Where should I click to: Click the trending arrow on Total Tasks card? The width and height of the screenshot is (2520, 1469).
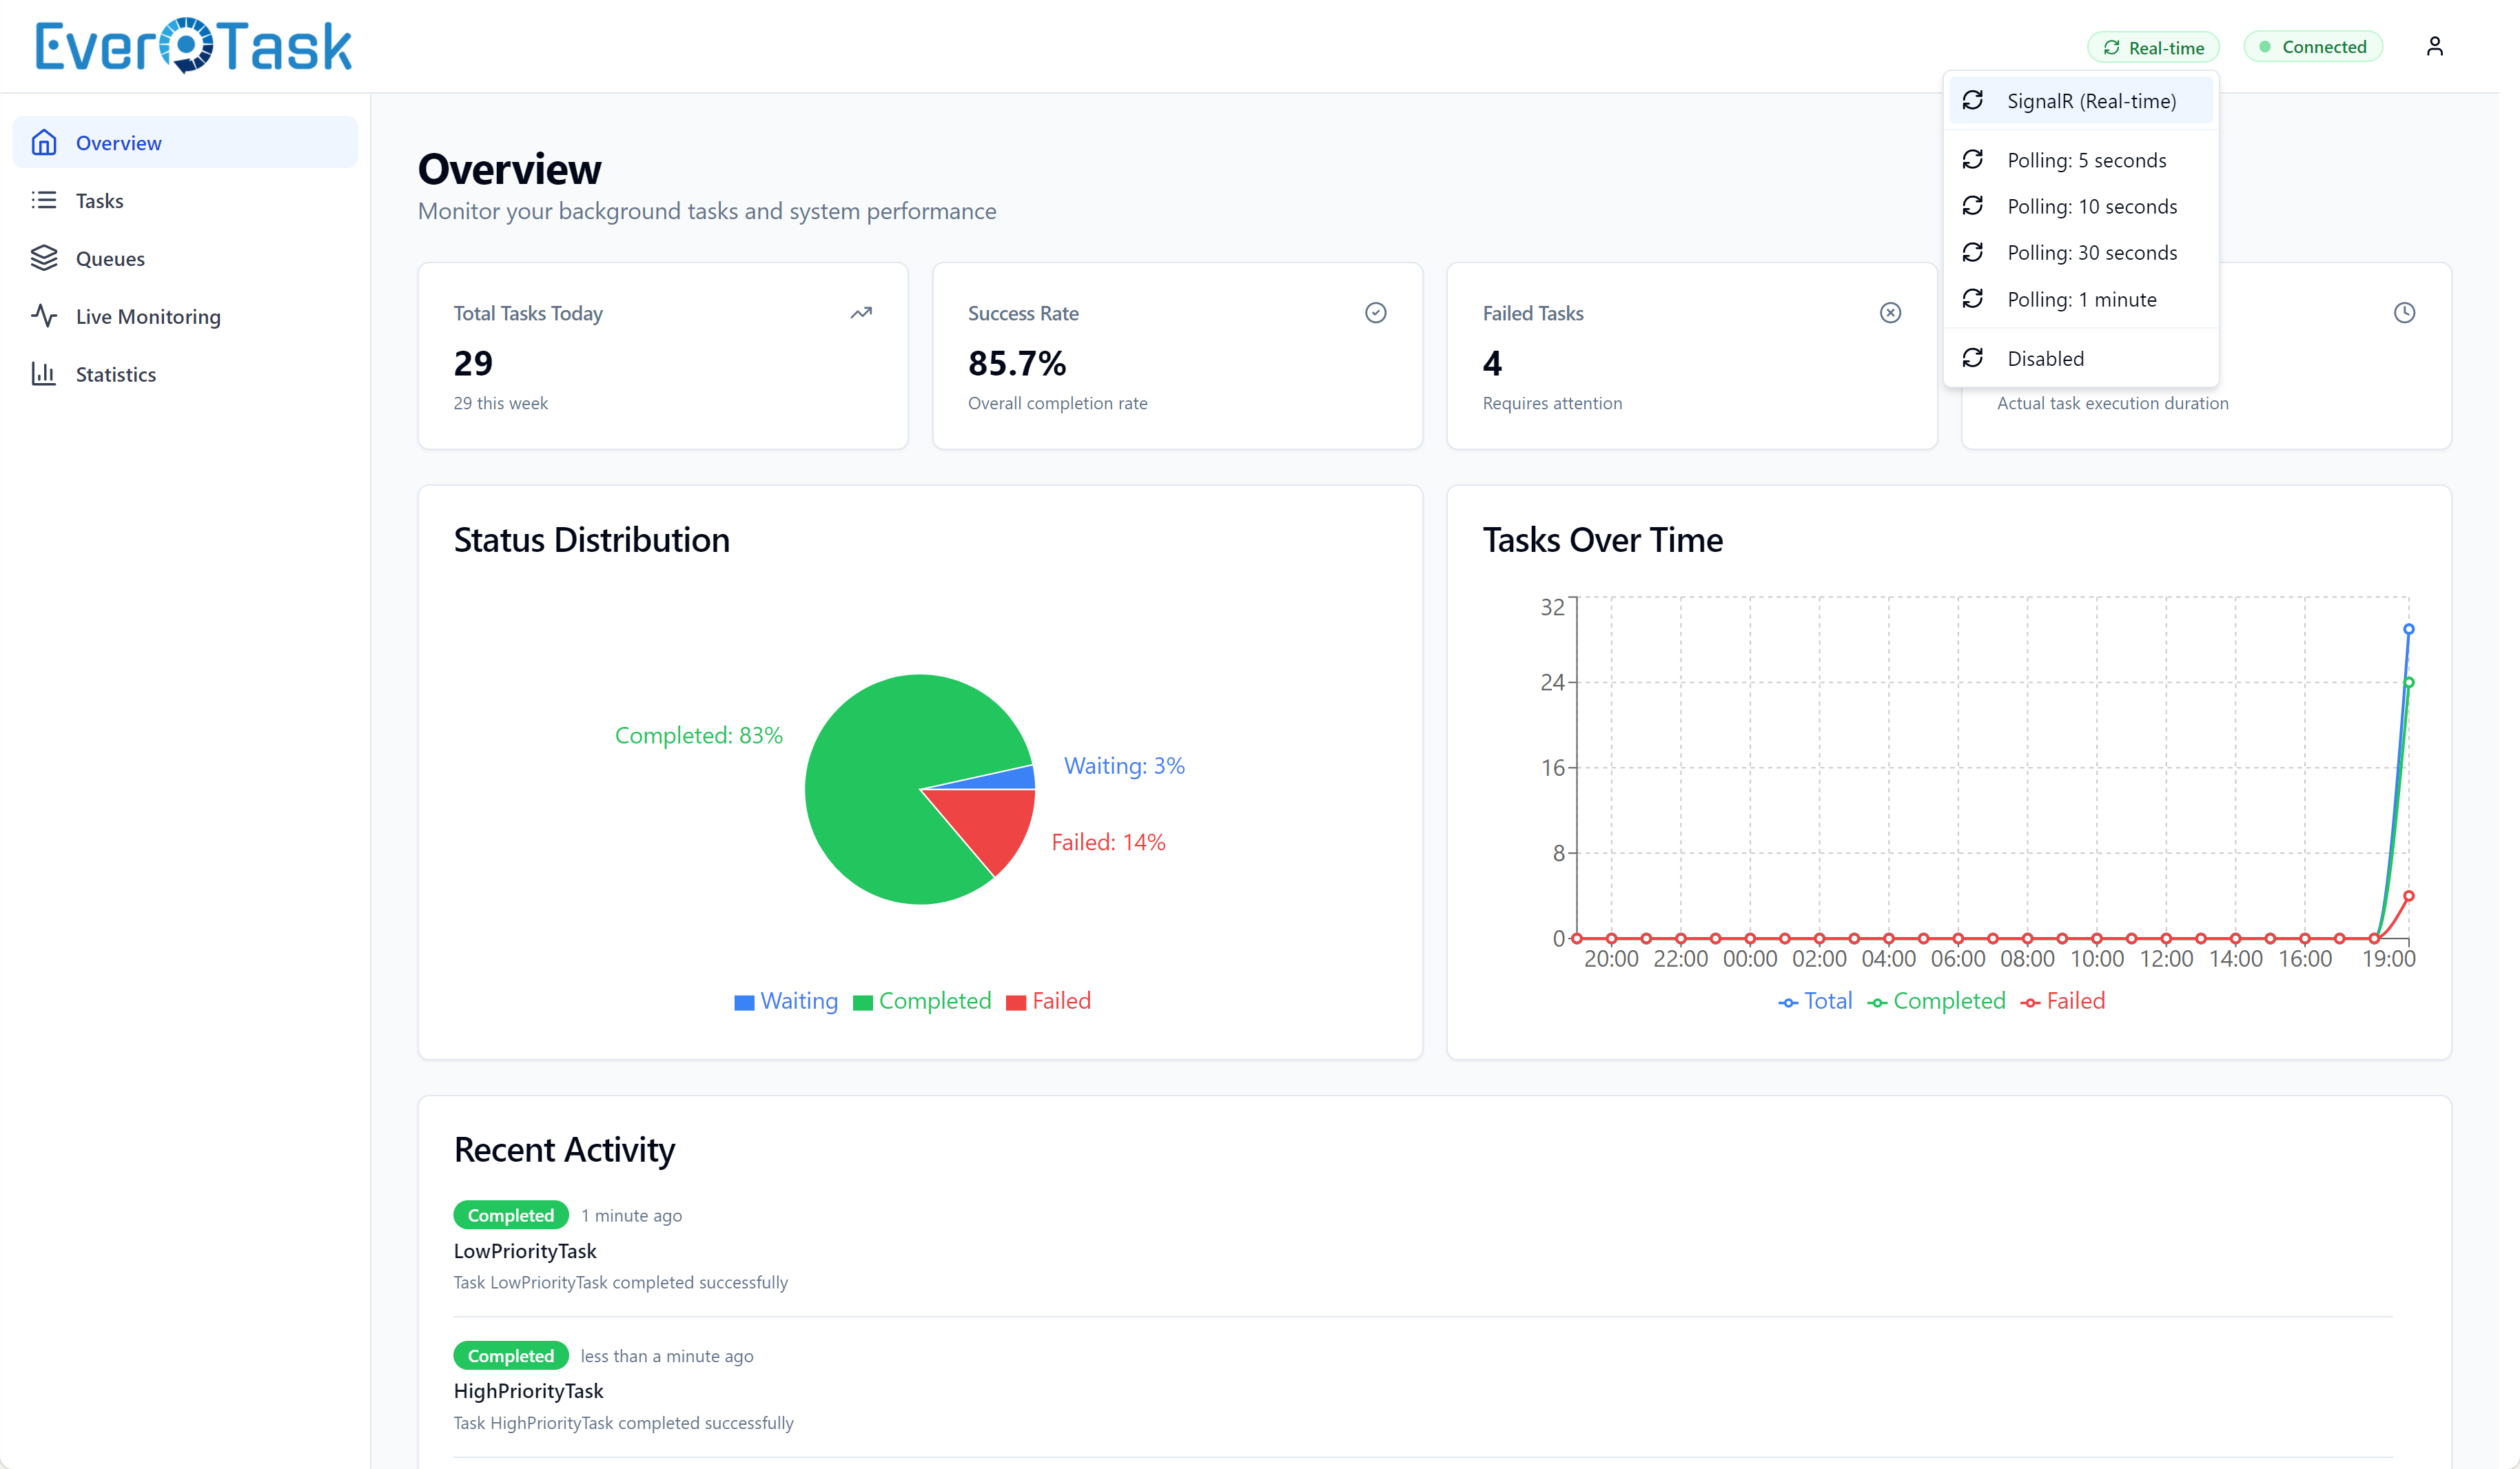(x=861, y=313)
